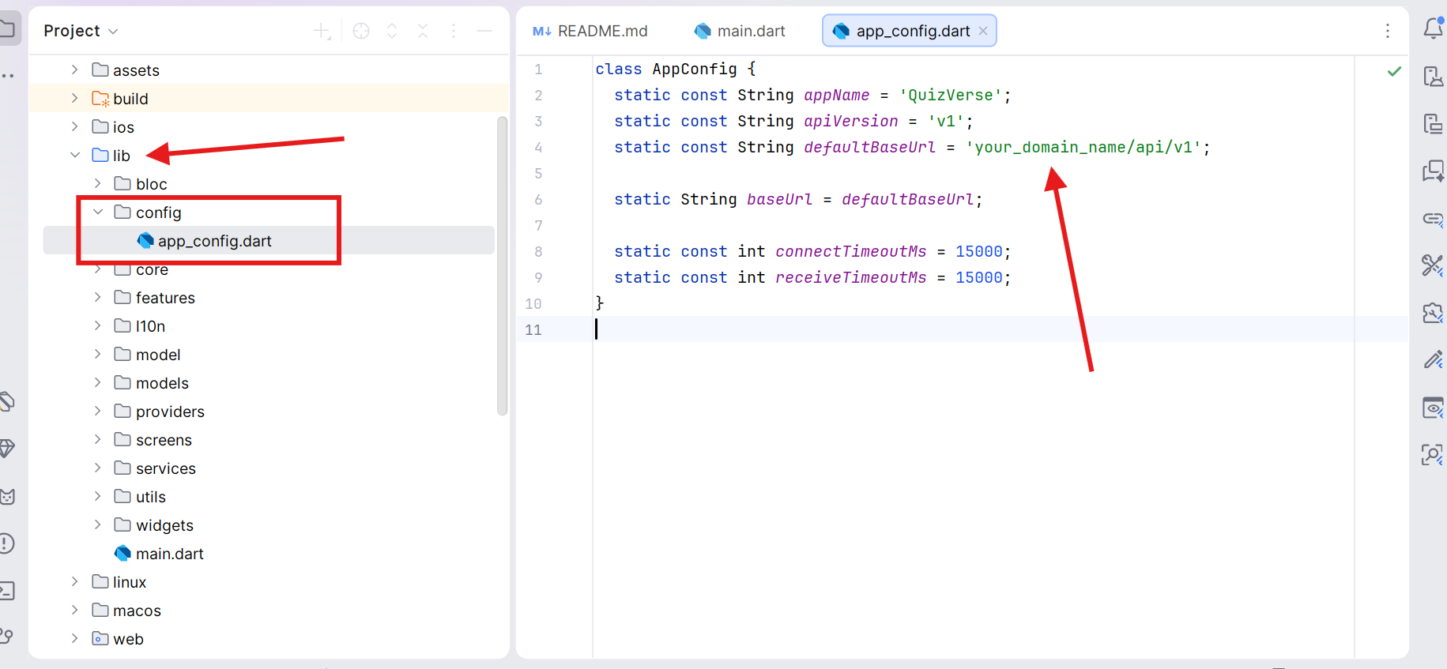Click the expand all icon in Project panel
1447x669 pixels.
coord(392,31)
